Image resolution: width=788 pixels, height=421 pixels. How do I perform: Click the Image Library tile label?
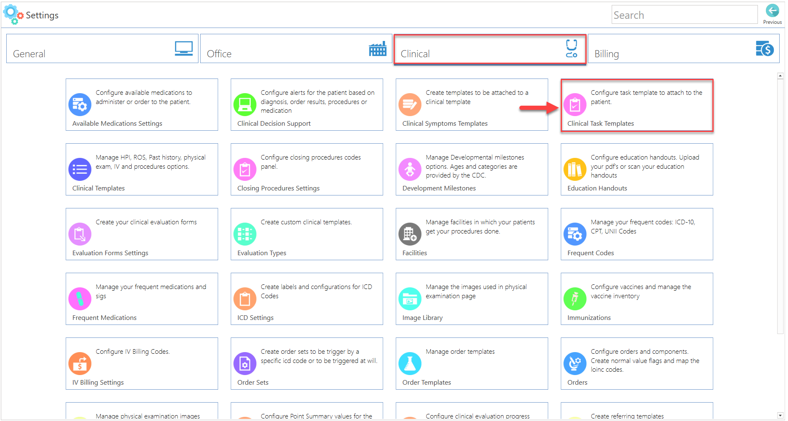(422, 318)
